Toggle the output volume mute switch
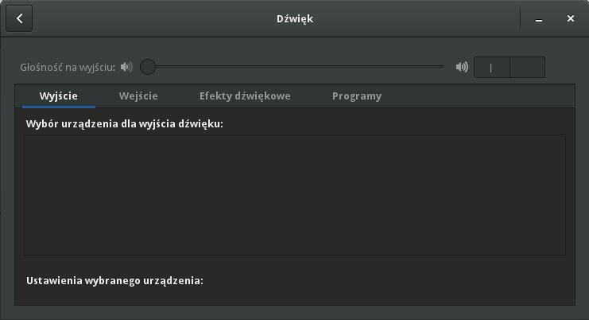 pos(510,67)
